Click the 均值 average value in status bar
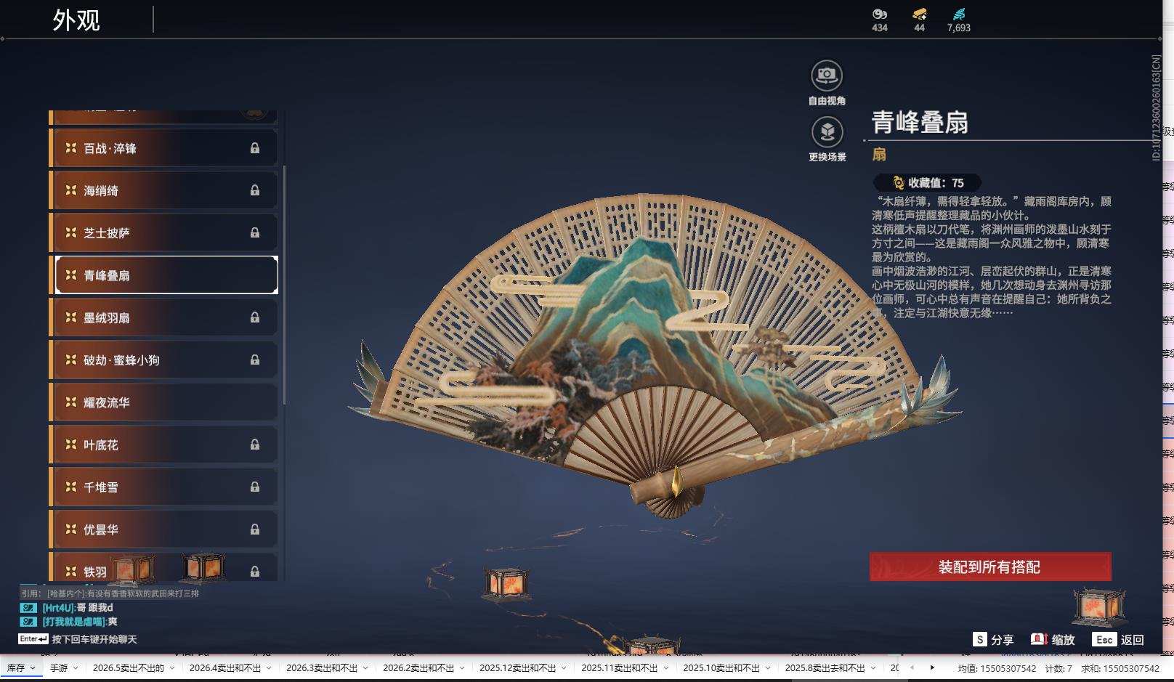This screenshot has height=682, width=1174. [997, 668]
